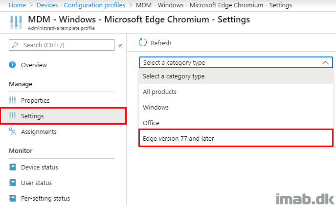
Task: Click the blue Overview info icon
Action: [12, 64]
